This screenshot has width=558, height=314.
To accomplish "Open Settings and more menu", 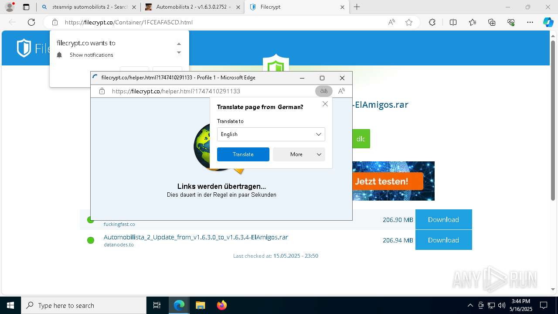I will 530,22.
